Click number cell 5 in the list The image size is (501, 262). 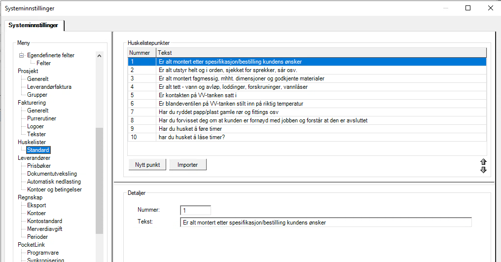[x=142, y=95]
